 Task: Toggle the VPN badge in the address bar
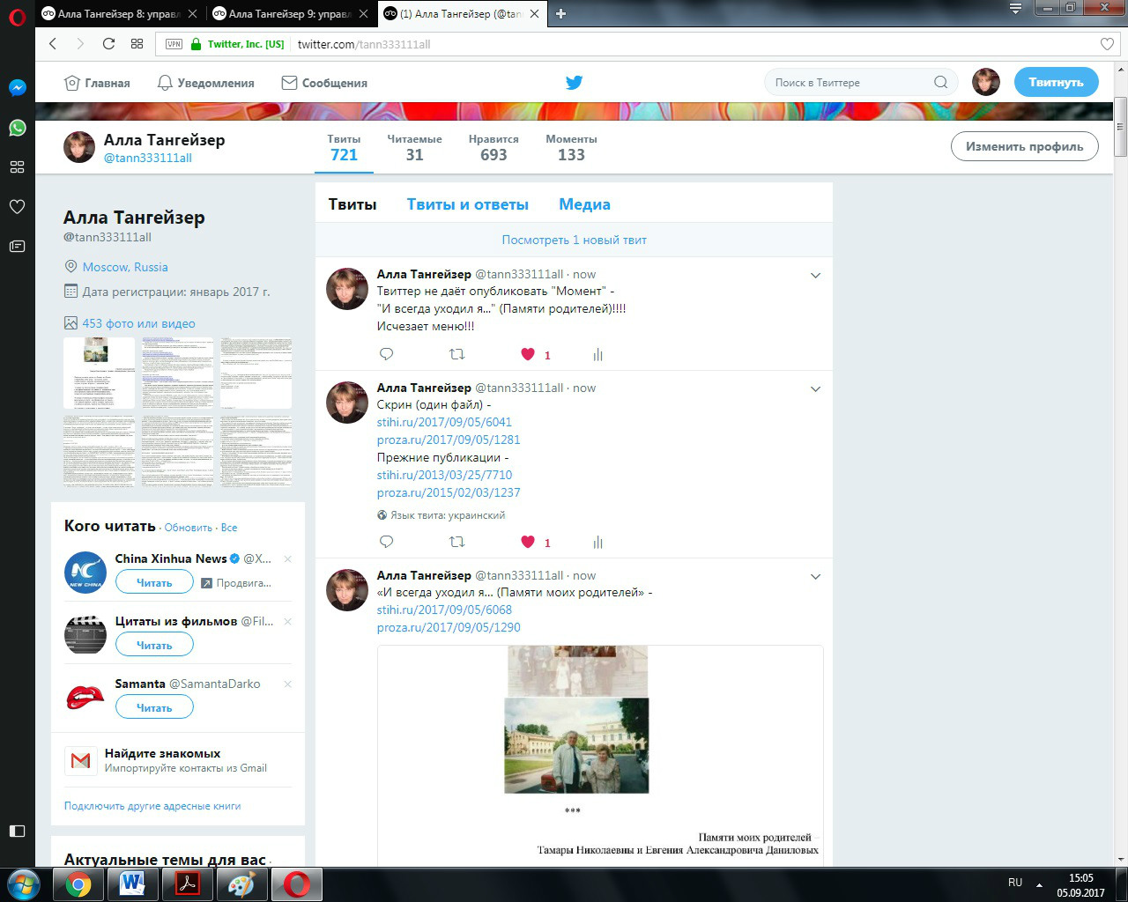[174, 44]
